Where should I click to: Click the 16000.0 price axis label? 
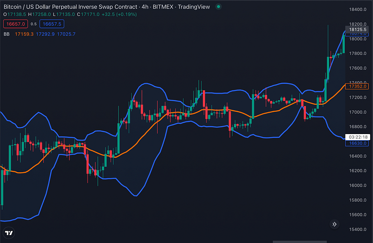pos(358,186)
